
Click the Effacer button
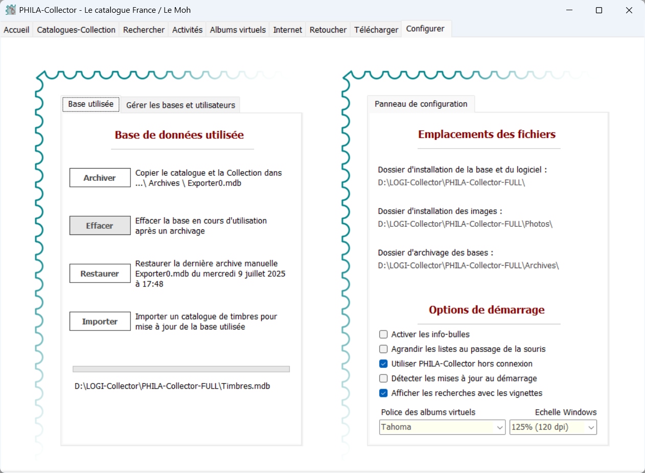click(100, 225)
